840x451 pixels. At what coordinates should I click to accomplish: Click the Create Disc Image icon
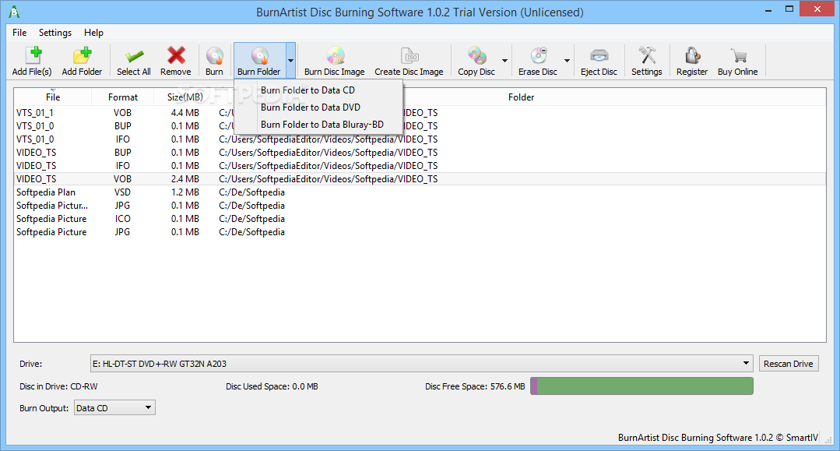tap(409, 55)
